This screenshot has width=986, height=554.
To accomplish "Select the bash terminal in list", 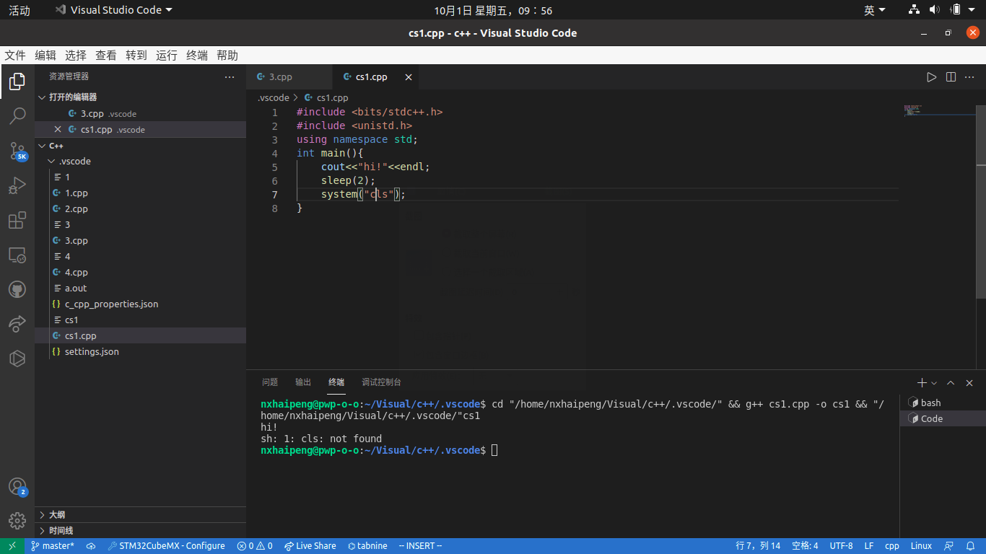I will (943, 403).
